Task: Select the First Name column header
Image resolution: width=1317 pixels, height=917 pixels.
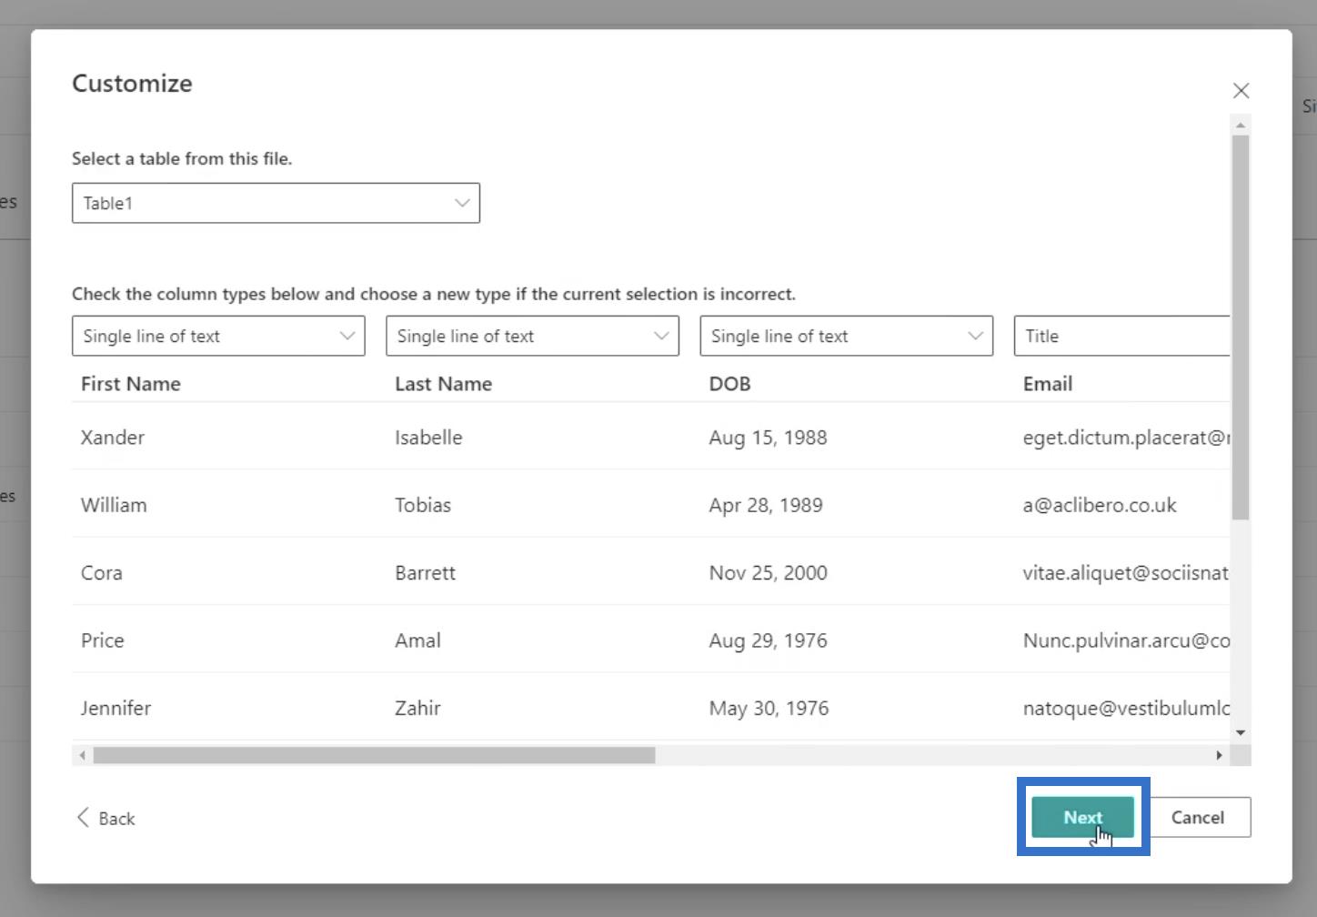Action: [x=131, y=384]
